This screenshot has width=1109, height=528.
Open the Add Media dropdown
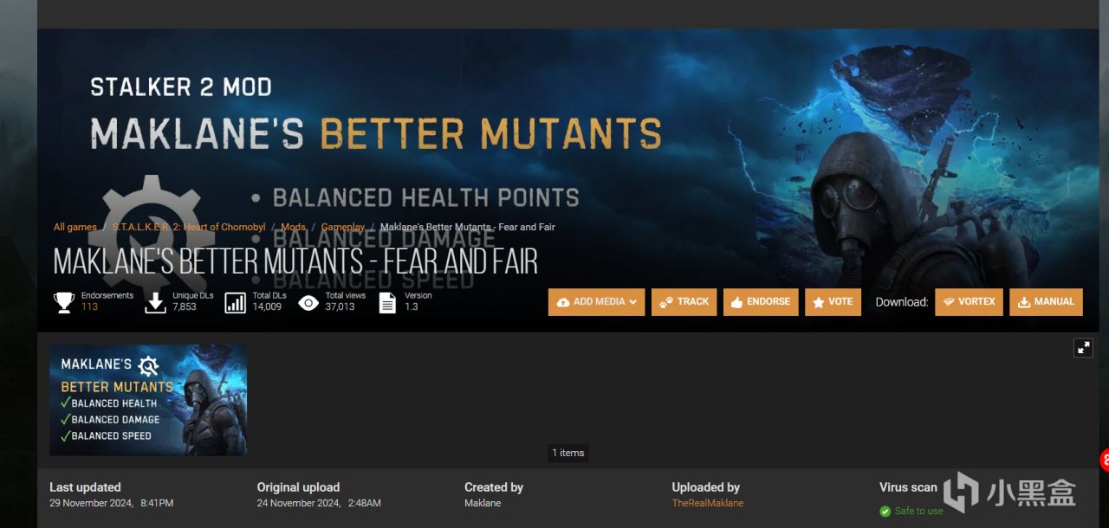(596, 302)
